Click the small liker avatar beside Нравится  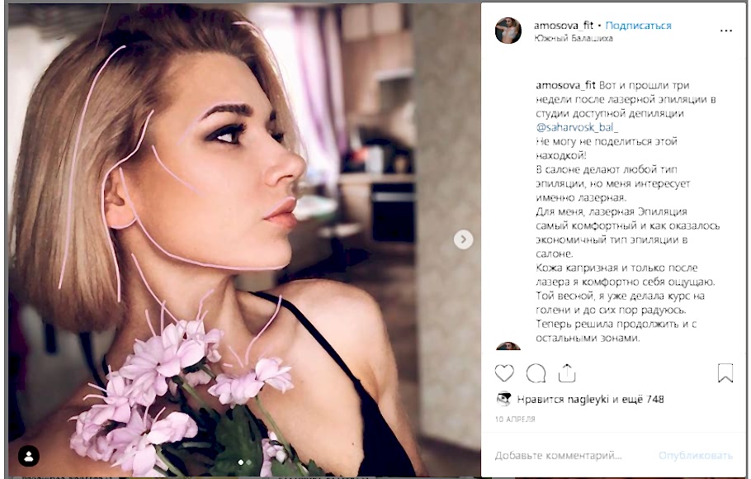[x=503, y=399]
